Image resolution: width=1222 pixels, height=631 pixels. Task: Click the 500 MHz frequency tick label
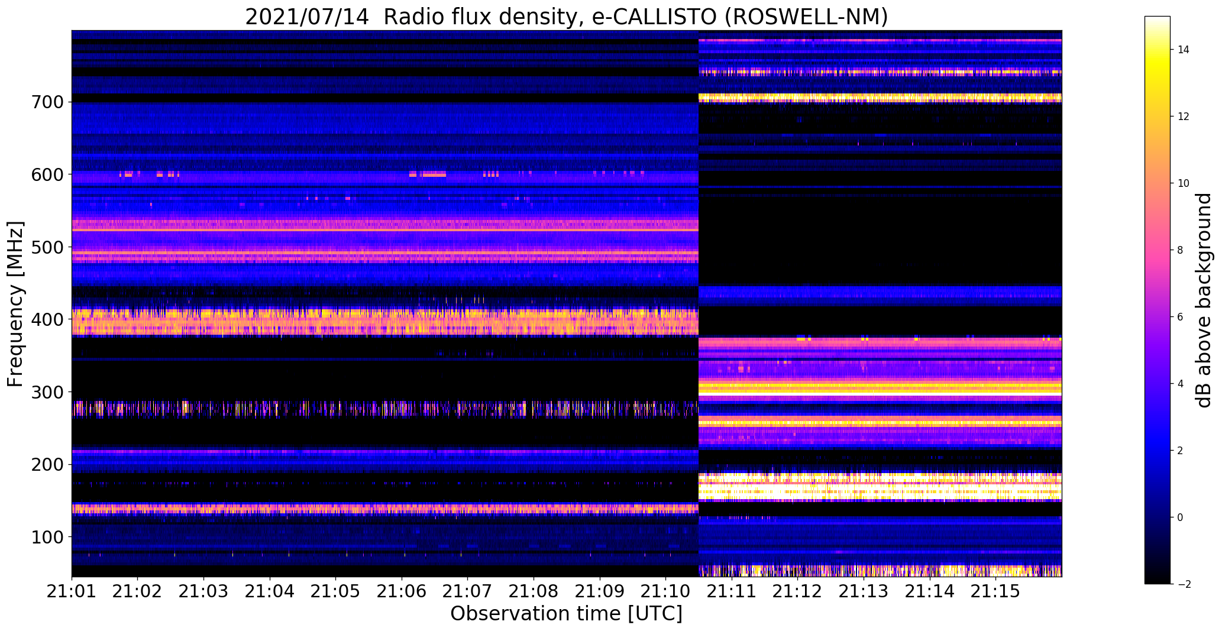tap(47, 247)
